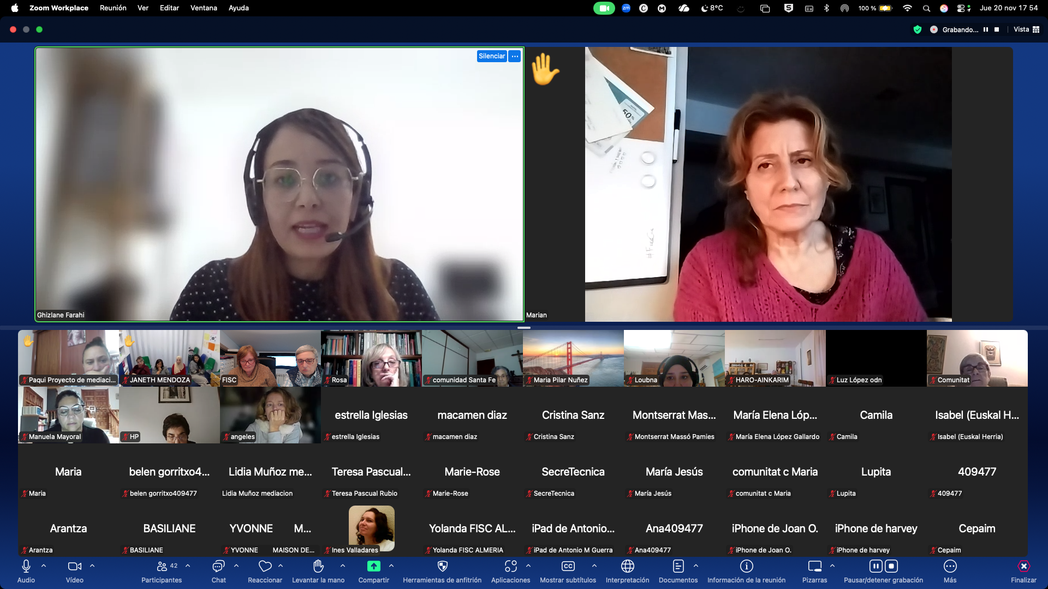
Task: Expand the Participantes options chevron
Action: point(188,566)
